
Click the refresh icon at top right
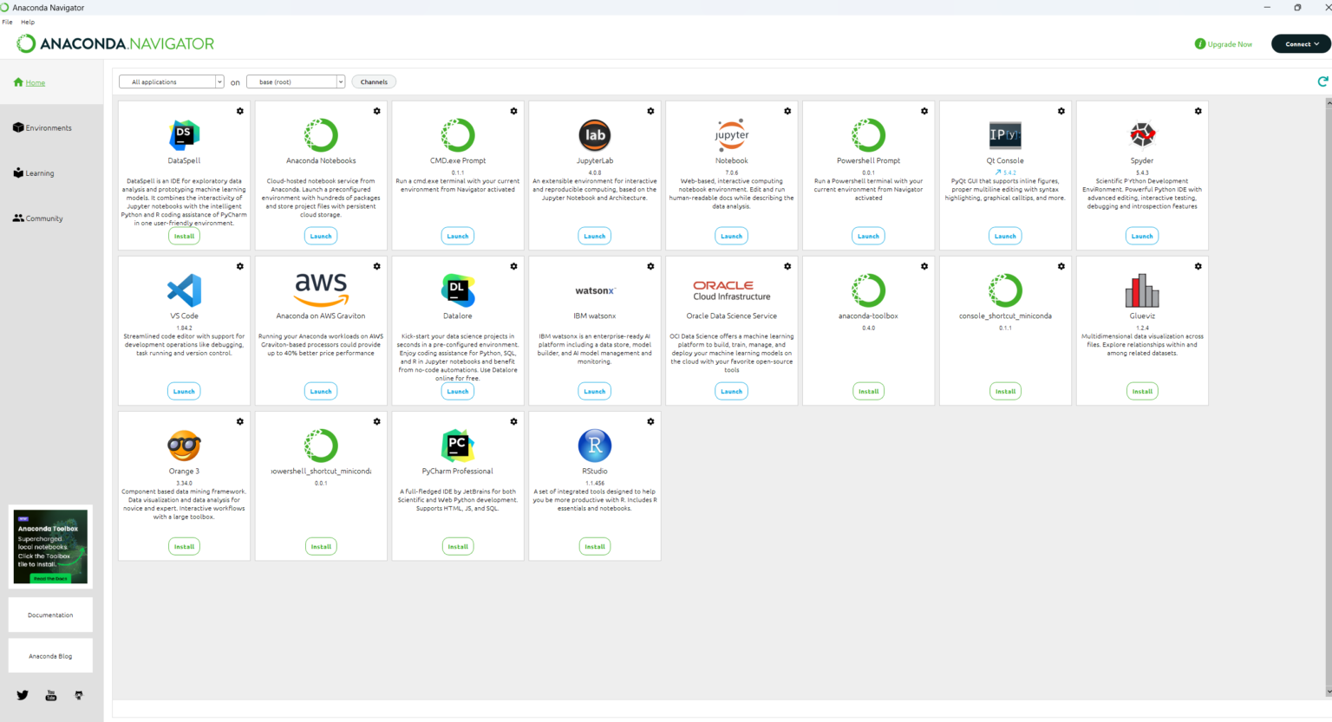1322,81
